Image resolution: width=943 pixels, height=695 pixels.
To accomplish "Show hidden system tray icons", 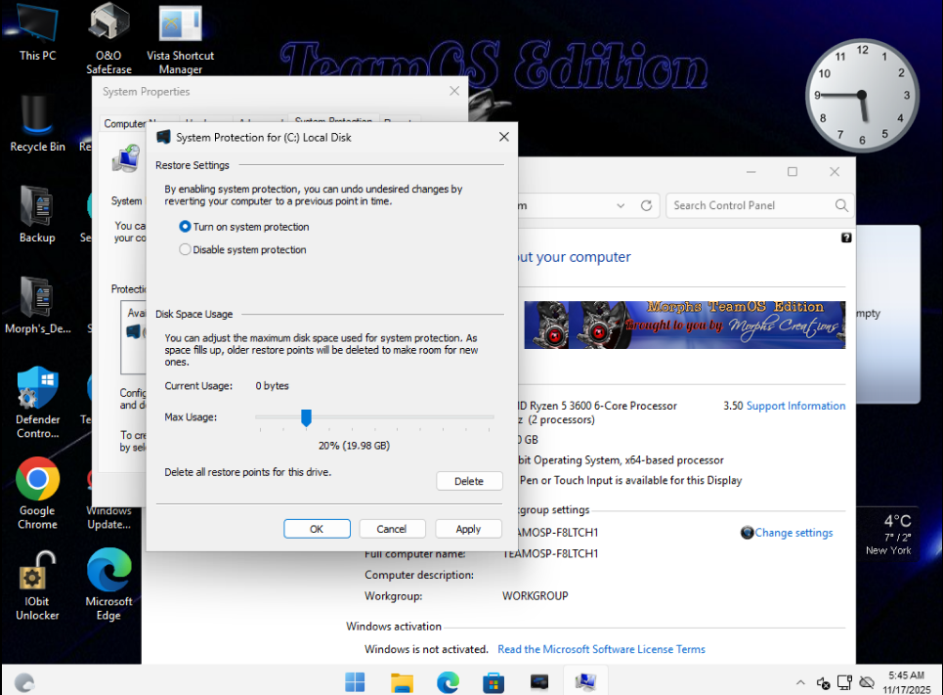I will pos(800,682).
